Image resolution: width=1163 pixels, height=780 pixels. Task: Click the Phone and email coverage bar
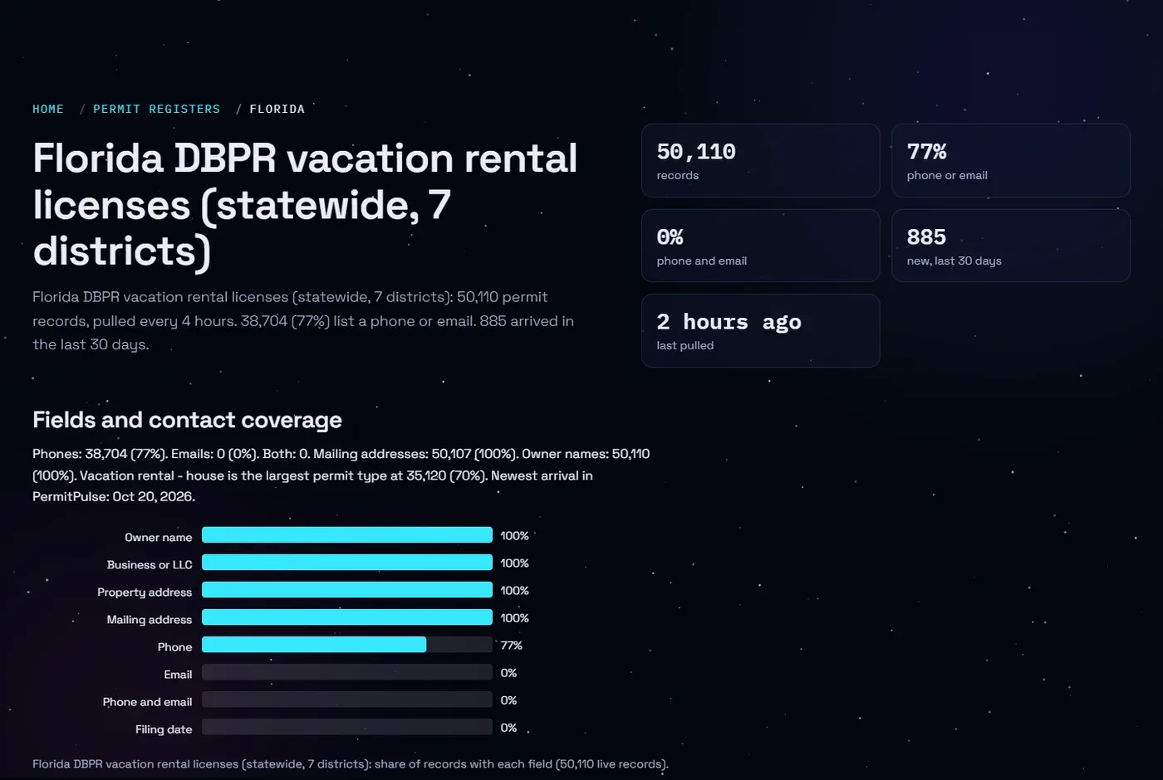click(x=347, y=700)
